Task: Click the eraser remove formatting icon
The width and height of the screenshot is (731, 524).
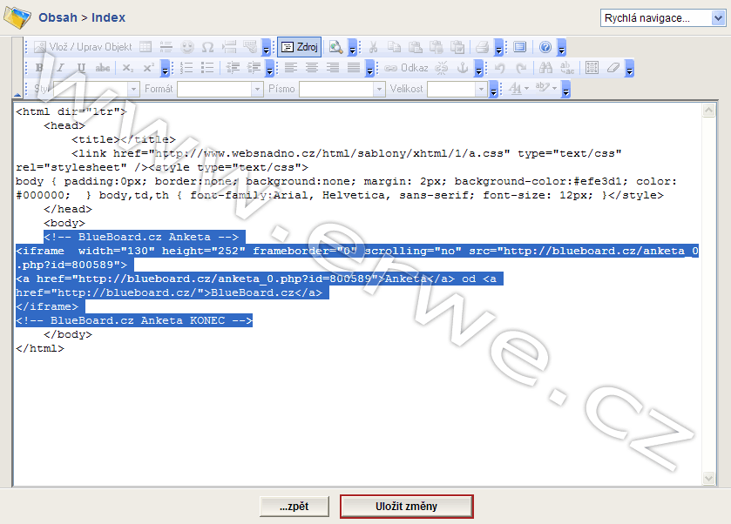Action: click(x=613, y=68)
